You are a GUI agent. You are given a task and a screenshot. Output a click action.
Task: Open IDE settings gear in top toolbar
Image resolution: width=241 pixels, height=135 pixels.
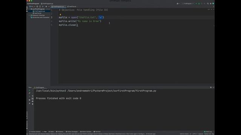pyautogui.click(x=210, y=3)
